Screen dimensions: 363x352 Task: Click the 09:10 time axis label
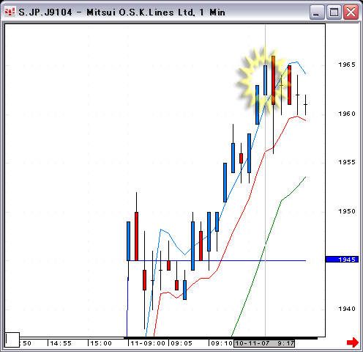point(222,343)
